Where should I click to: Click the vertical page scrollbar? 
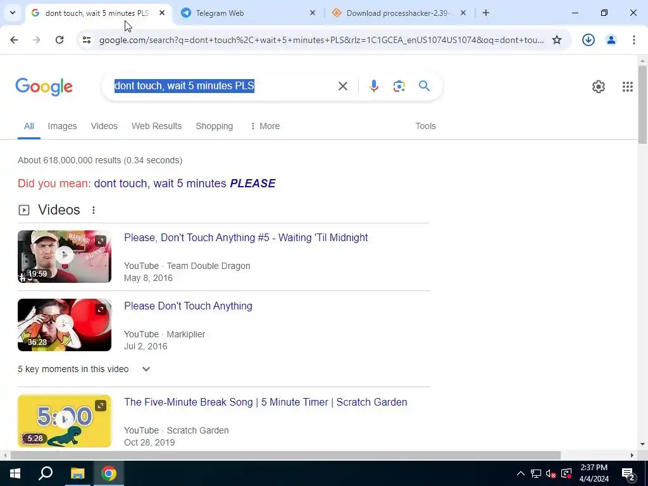coord(643,104)
